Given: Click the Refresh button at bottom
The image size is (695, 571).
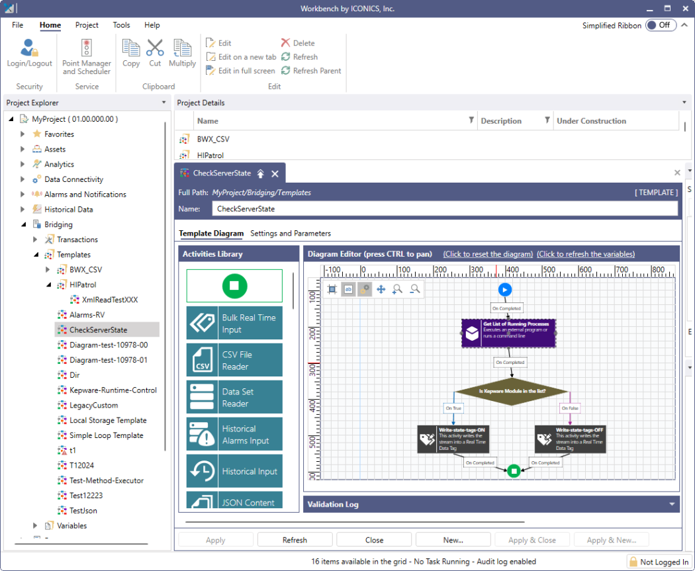Looking at the screenshot, I should point(295,540).
